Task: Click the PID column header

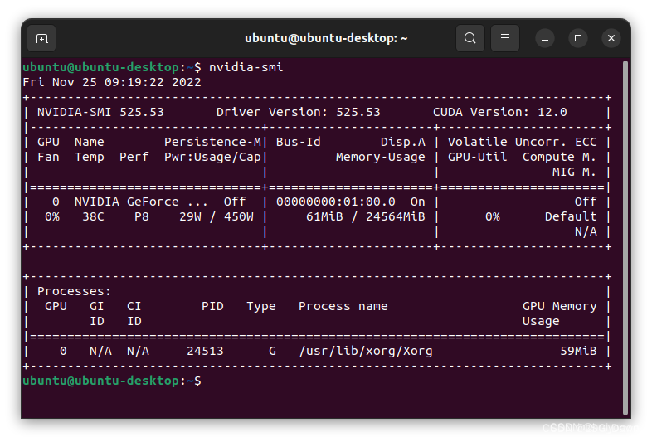Action: click(x=212, y=307)
